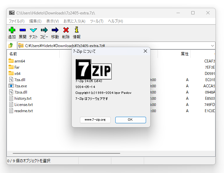The image size is (224, 173).
Task: Close the 7-Zip について dialog
Action: point(145,51)
